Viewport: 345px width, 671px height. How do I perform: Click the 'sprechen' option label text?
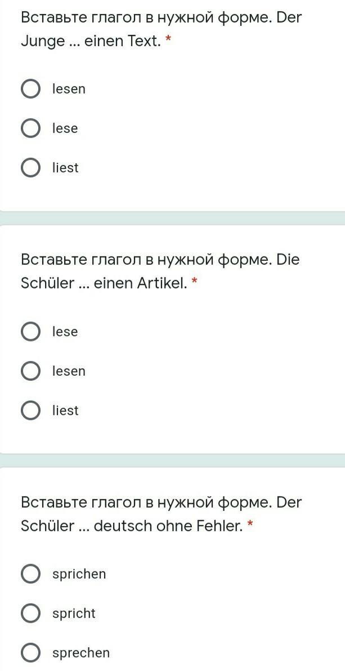click(81, 653)
